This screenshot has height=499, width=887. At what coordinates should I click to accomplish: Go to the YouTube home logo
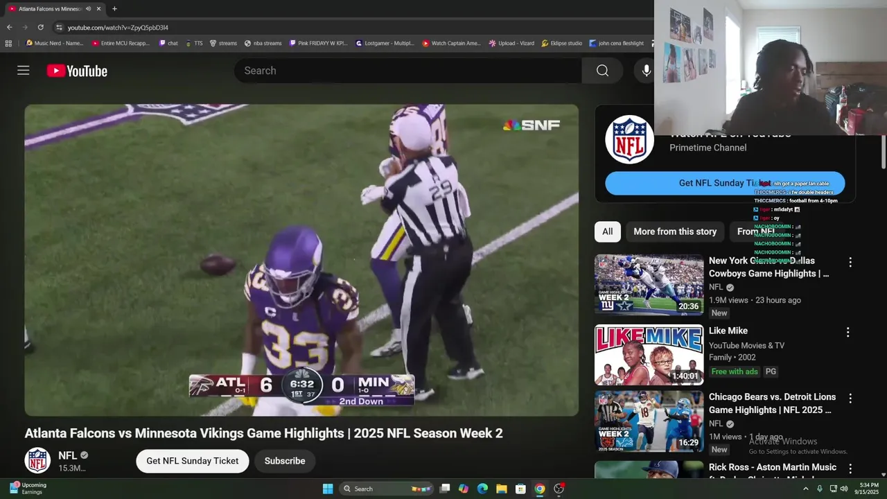point(77,71)
